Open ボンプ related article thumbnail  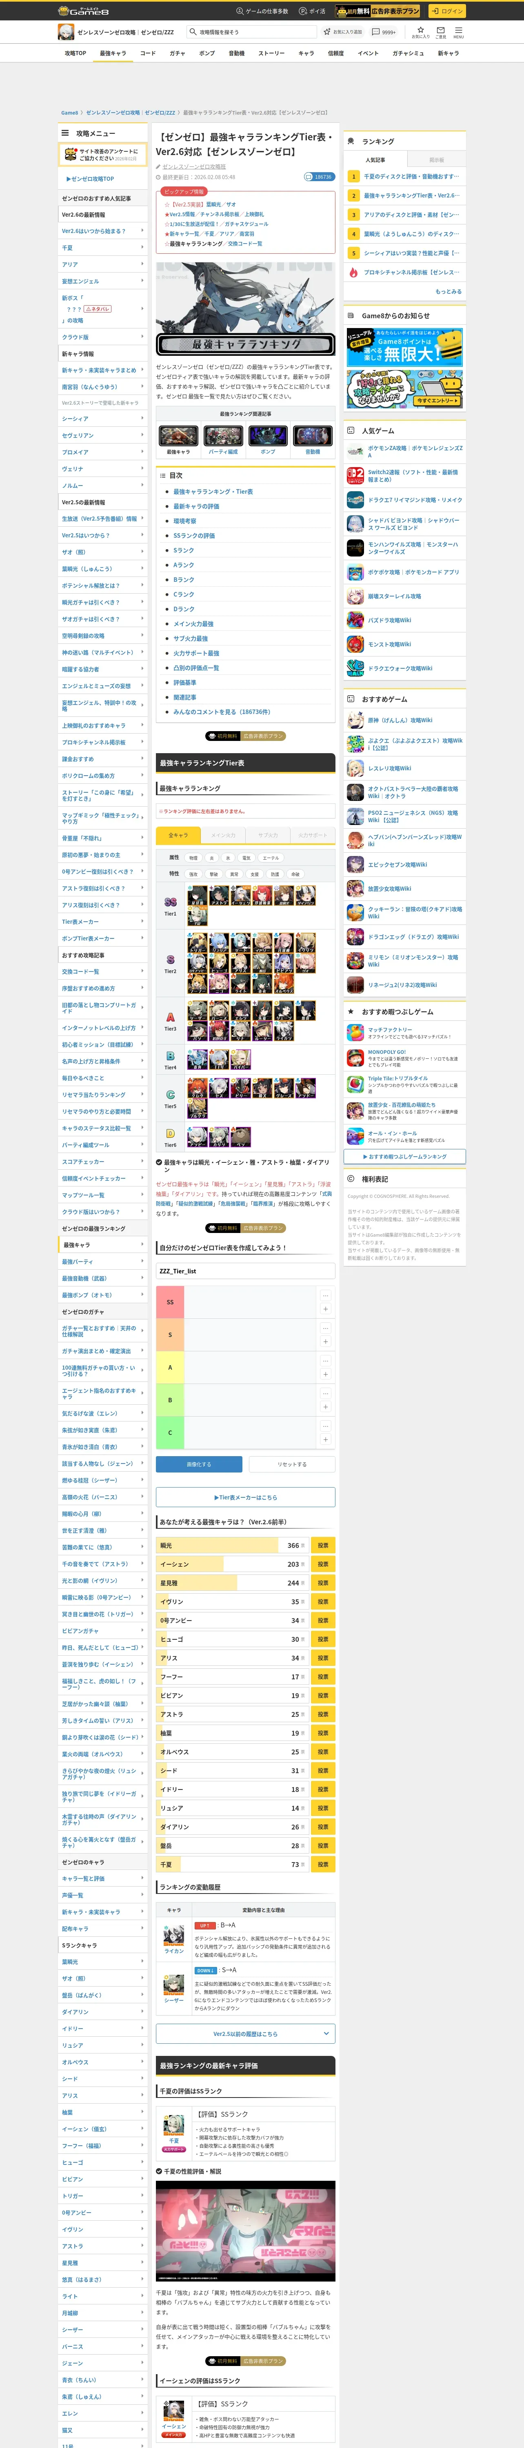click(268, 436)
